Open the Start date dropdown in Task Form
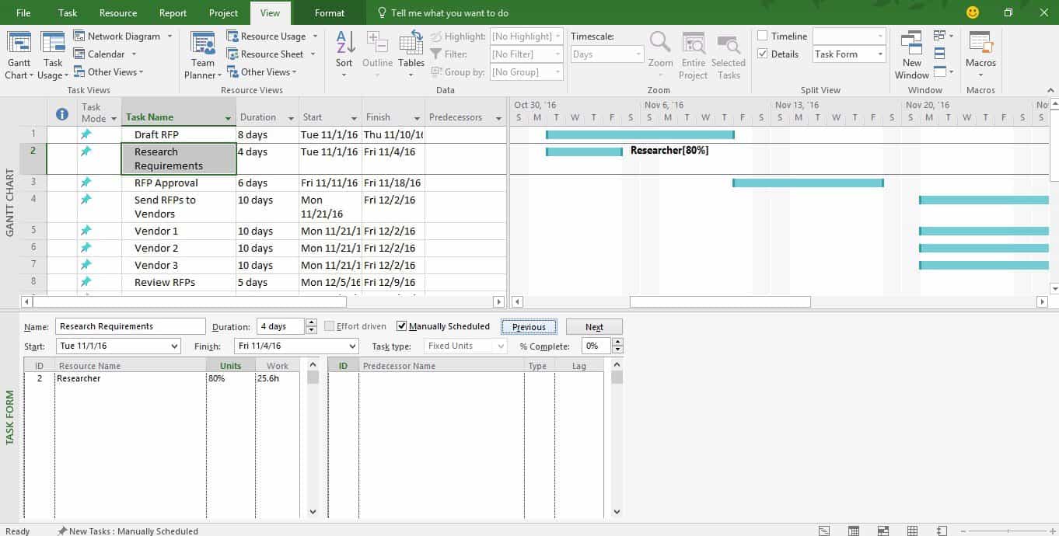The height and width of the screenshot is (536, 1059). (x=173, y=346)
